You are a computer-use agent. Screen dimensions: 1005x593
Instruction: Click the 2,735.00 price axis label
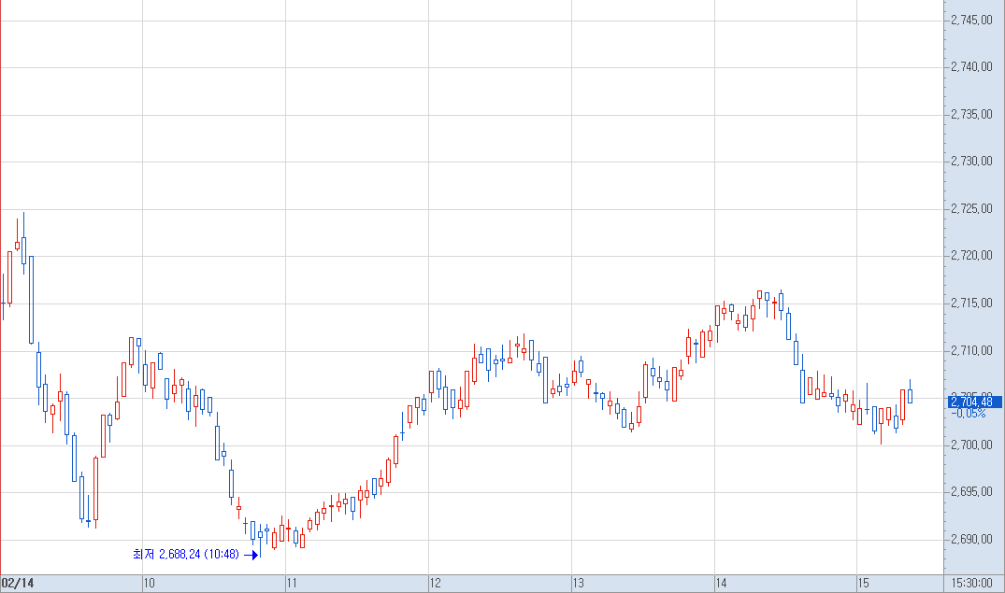click(x=971, y=114)
